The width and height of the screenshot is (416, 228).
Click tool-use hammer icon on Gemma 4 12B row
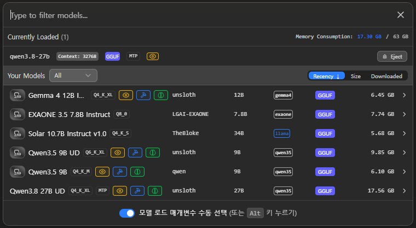(143, 95)
